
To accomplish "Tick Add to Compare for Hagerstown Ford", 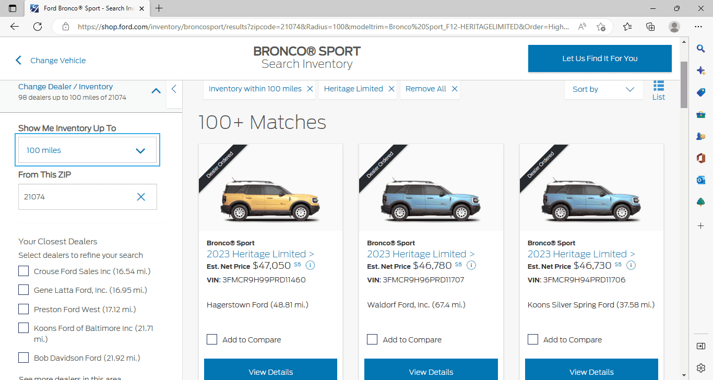I will click(212, 339).
